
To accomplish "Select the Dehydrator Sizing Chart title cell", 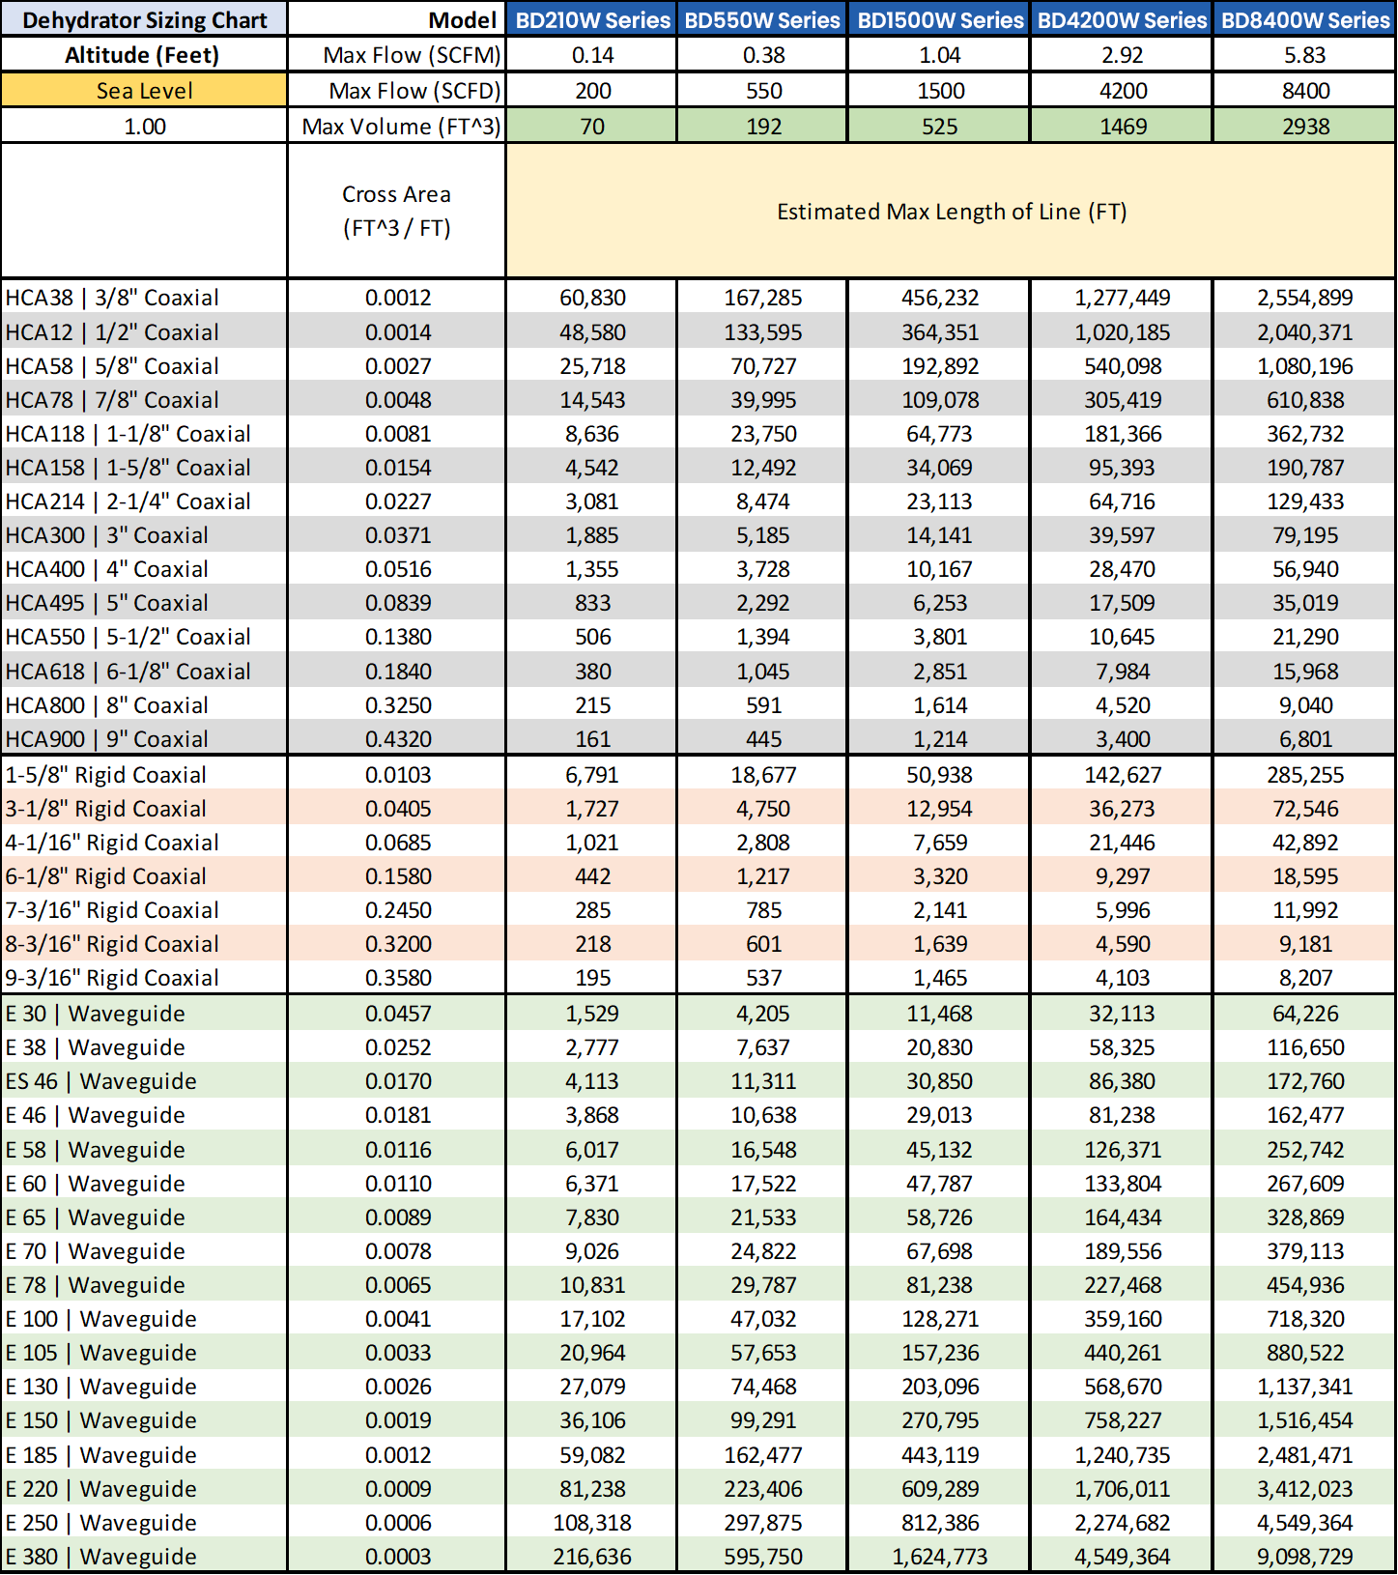I will (x=144, y=20).
